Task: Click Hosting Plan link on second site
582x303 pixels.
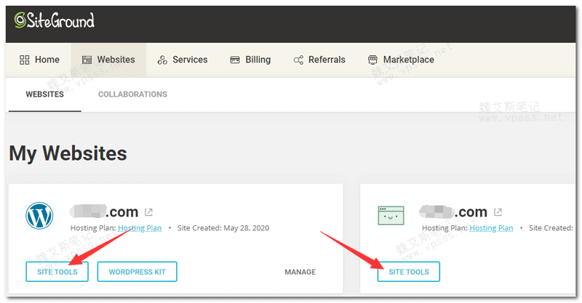Action: coord(491,228)
